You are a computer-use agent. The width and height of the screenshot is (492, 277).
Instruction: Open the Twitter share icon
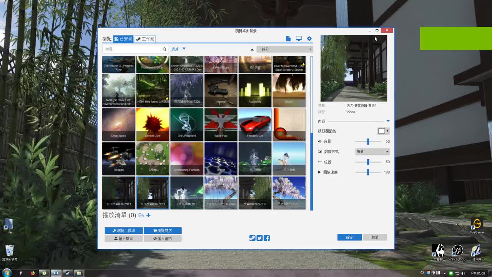259,238
